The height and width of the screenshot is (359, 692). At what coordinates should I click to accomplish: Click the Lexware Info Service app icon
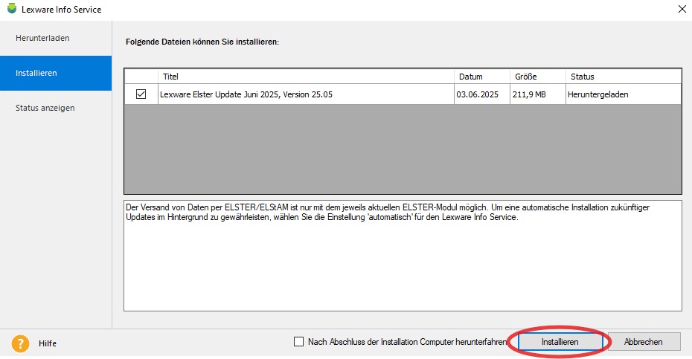point(12,8)
